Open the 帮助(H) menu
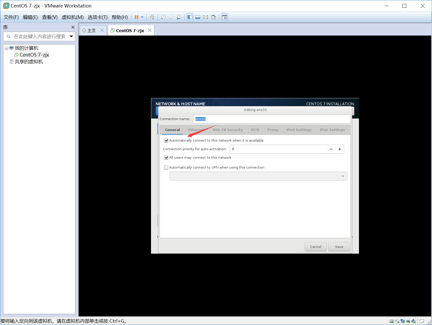This screenshot has height=325, width=432. (120, 17)
